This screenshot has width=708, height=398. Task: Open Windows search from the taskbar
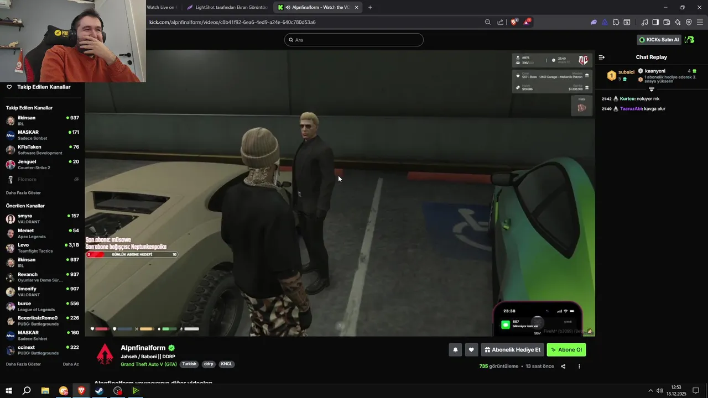coord(27,391)
